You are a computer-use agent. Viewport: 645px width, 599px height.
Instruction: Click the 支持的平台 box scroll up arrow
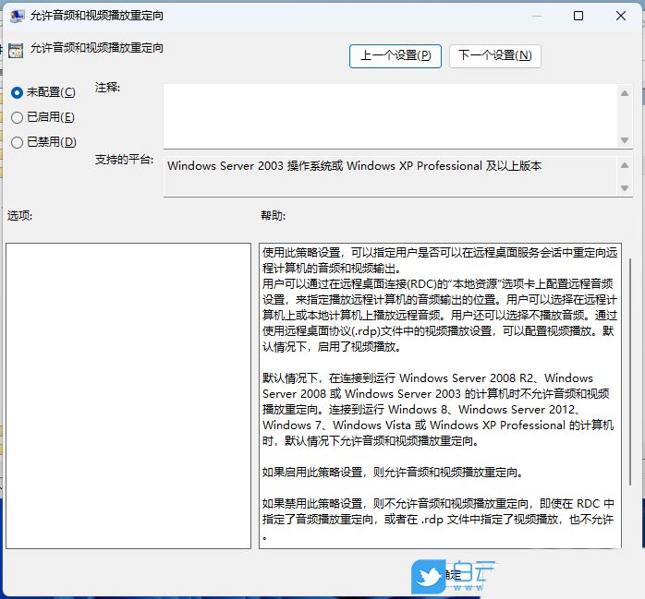click(625, 165)
